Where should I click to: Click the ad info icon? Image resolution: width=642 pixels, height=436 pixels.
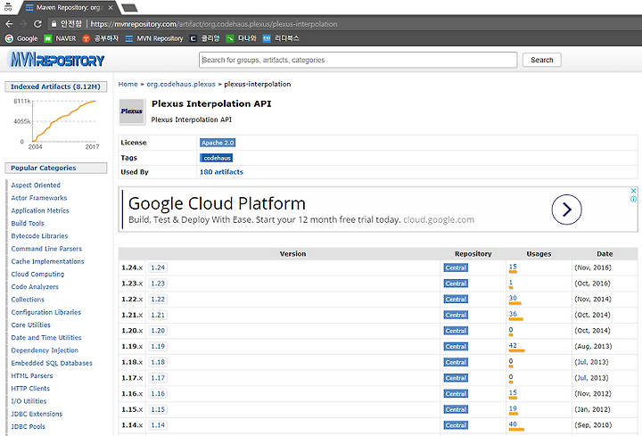[x=633, y=199]
